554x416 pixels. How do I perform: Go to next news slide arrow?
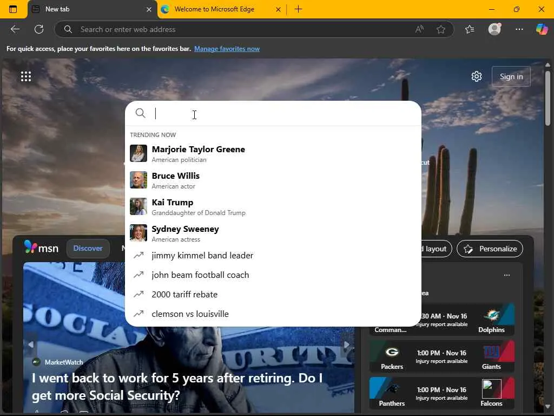(347, 344)
